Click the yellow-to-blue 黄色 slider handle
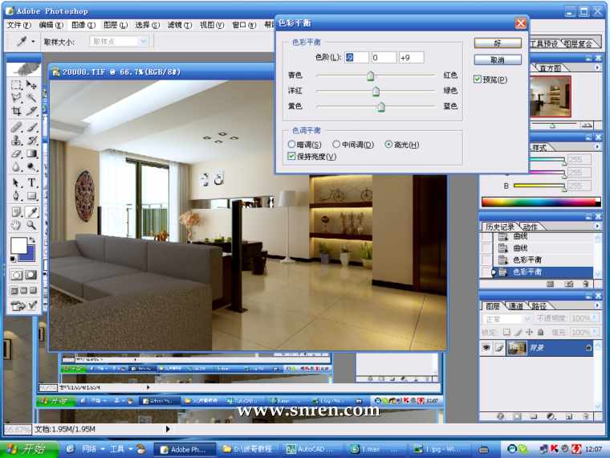Image resolution: width=610 pixels, height=458 pixels. coord(381,107)
